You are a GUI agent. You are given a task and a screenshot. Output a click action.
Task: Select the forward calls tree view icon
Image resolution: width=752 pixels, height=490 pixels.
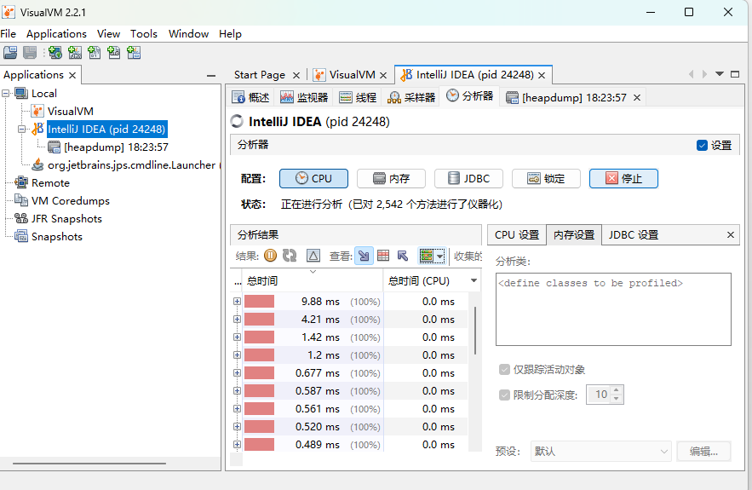pos(364,256)
